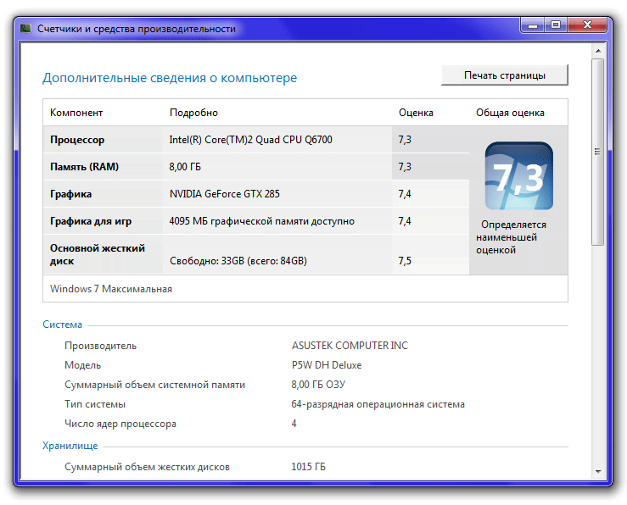Click the 7,3 overall score badge
The height and width of the screenshot is (505, 627).
pyautogui.click(x=518, y=176)
